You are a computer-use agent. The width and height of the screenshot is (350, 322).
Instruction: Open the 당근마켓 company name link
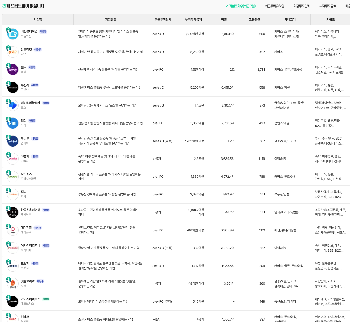[26, 49]
